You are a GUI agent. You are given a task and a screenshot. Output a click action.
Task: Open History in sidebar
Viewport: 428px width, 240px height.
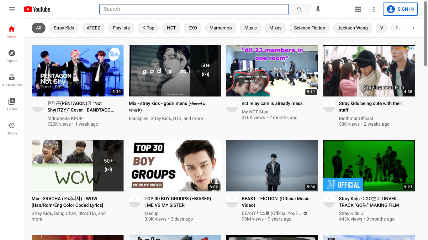coord(12,128)
